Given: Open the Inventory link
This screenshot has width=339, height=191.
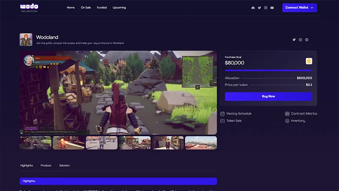Looking at the screenshot, I should (298, 121).
